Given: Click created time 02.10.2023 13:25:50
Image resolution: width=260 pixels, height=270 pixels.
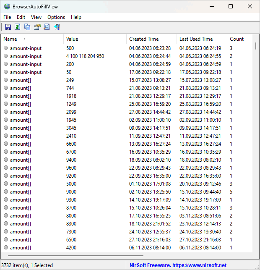Looking at the screenshot, I should pyautogui.click(x=150, y=191).
